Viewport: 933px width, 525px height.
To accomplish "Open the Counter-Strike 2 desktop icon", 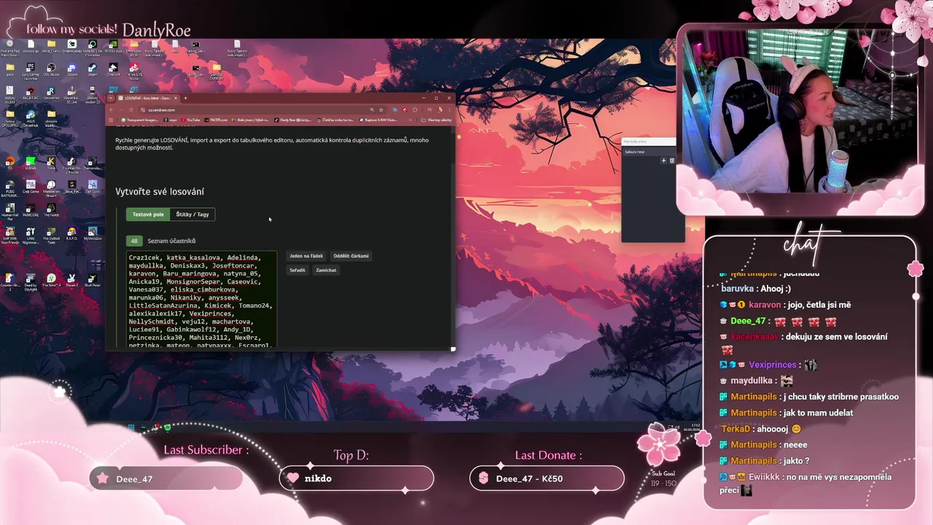I will pos(10,281).
